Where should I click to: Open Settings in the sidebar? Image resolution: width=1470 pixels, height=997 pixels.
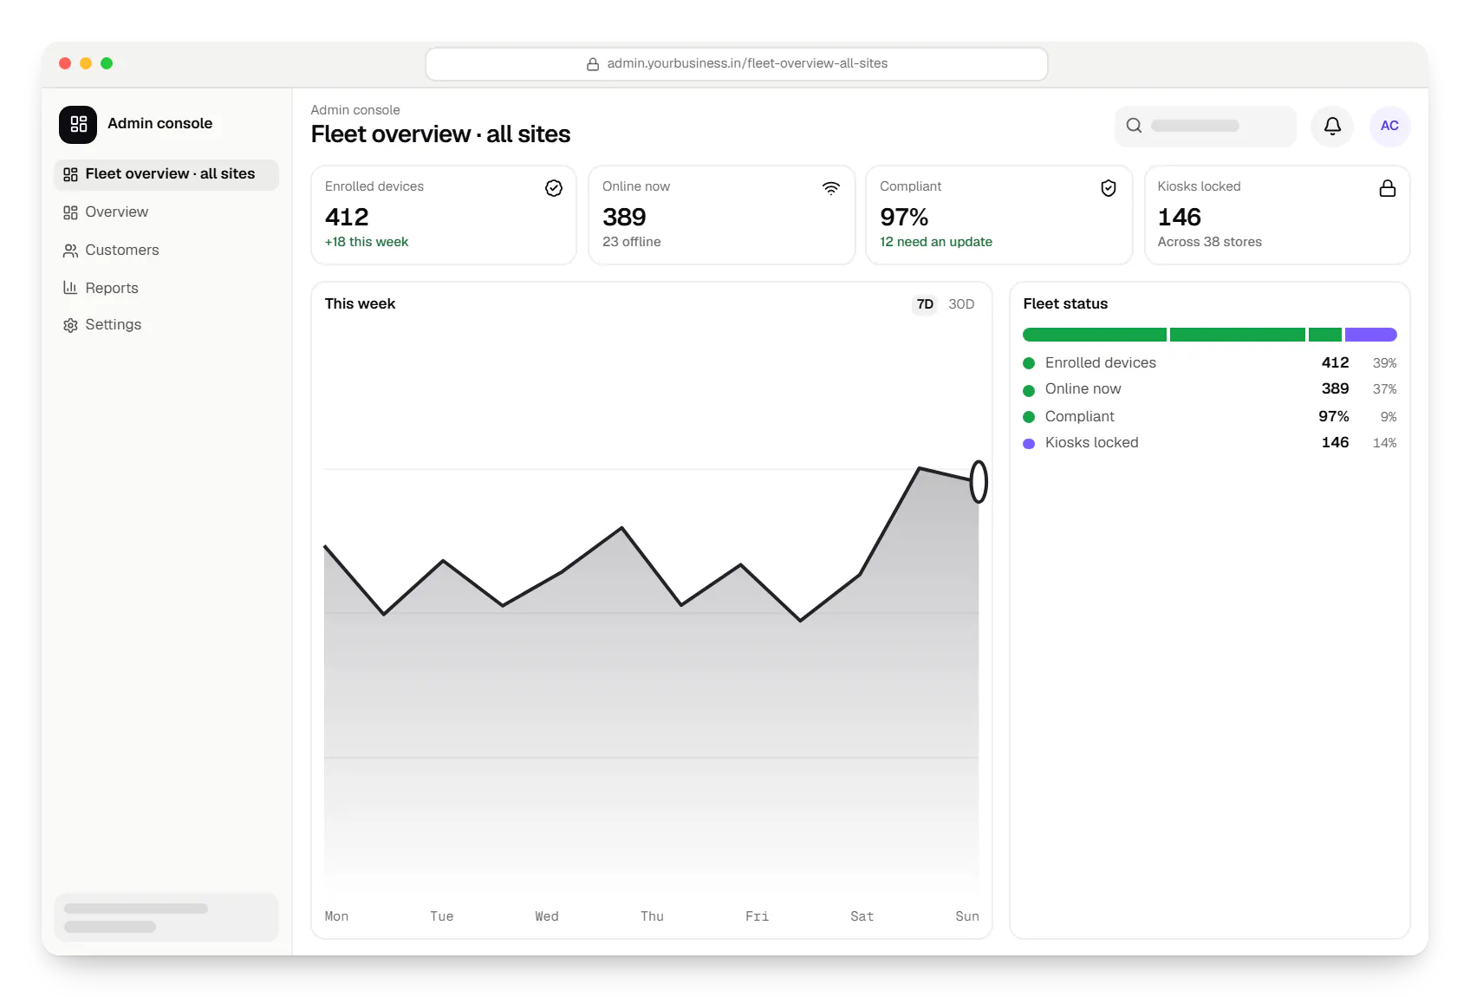click(166, 325)
